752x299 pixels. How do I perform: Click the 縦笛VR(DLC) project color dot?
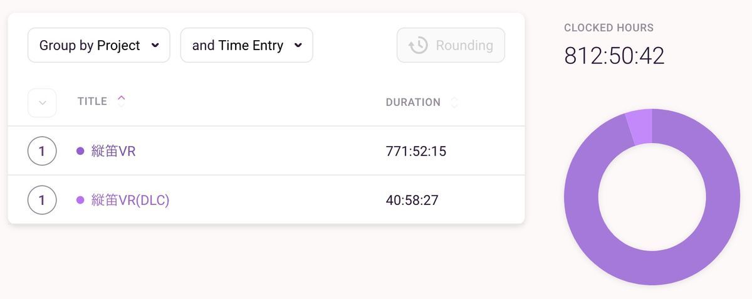80,200
